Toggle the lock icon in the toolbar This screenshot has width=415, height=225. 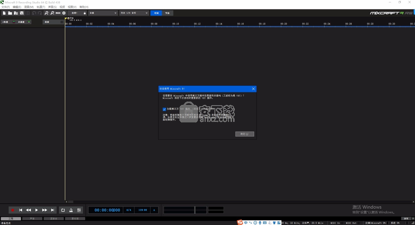click(x=85, y=13)
